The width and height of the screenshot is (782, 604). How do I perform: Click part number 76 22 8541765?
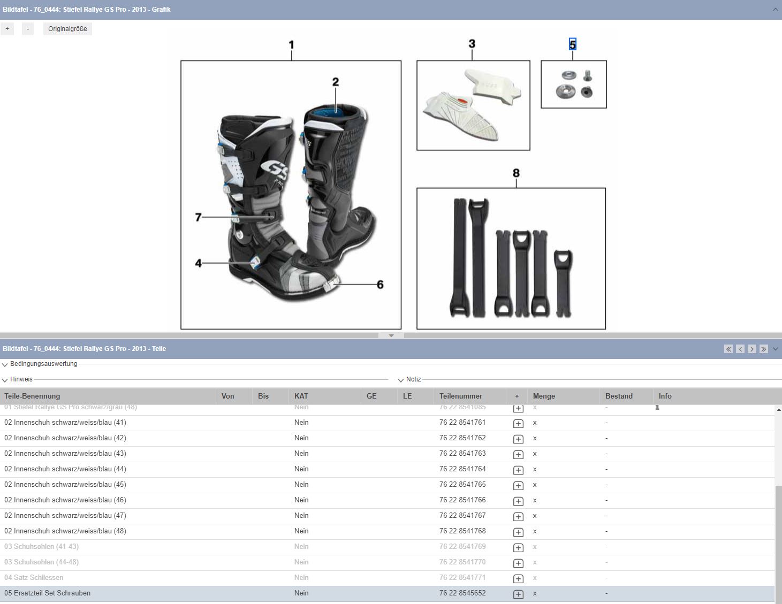(x=462, y=485)
